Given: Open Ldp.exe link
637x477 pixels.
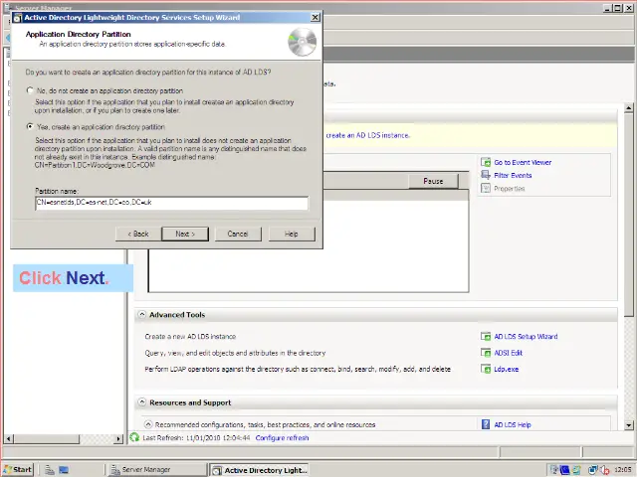Looking at the screenshot, I should click(507, 369).
